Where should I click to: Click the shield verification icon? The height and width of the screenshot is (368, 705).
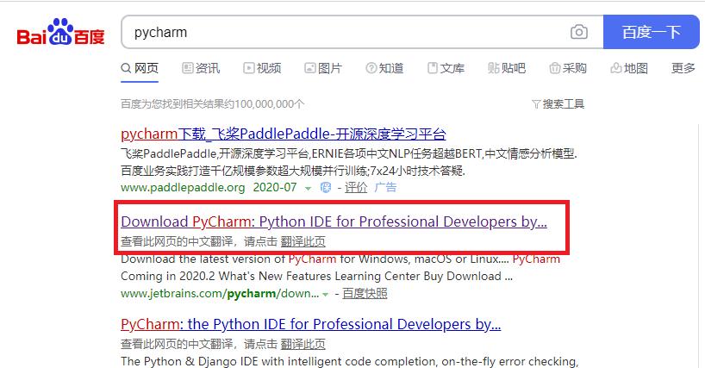[x=326, y=187]
